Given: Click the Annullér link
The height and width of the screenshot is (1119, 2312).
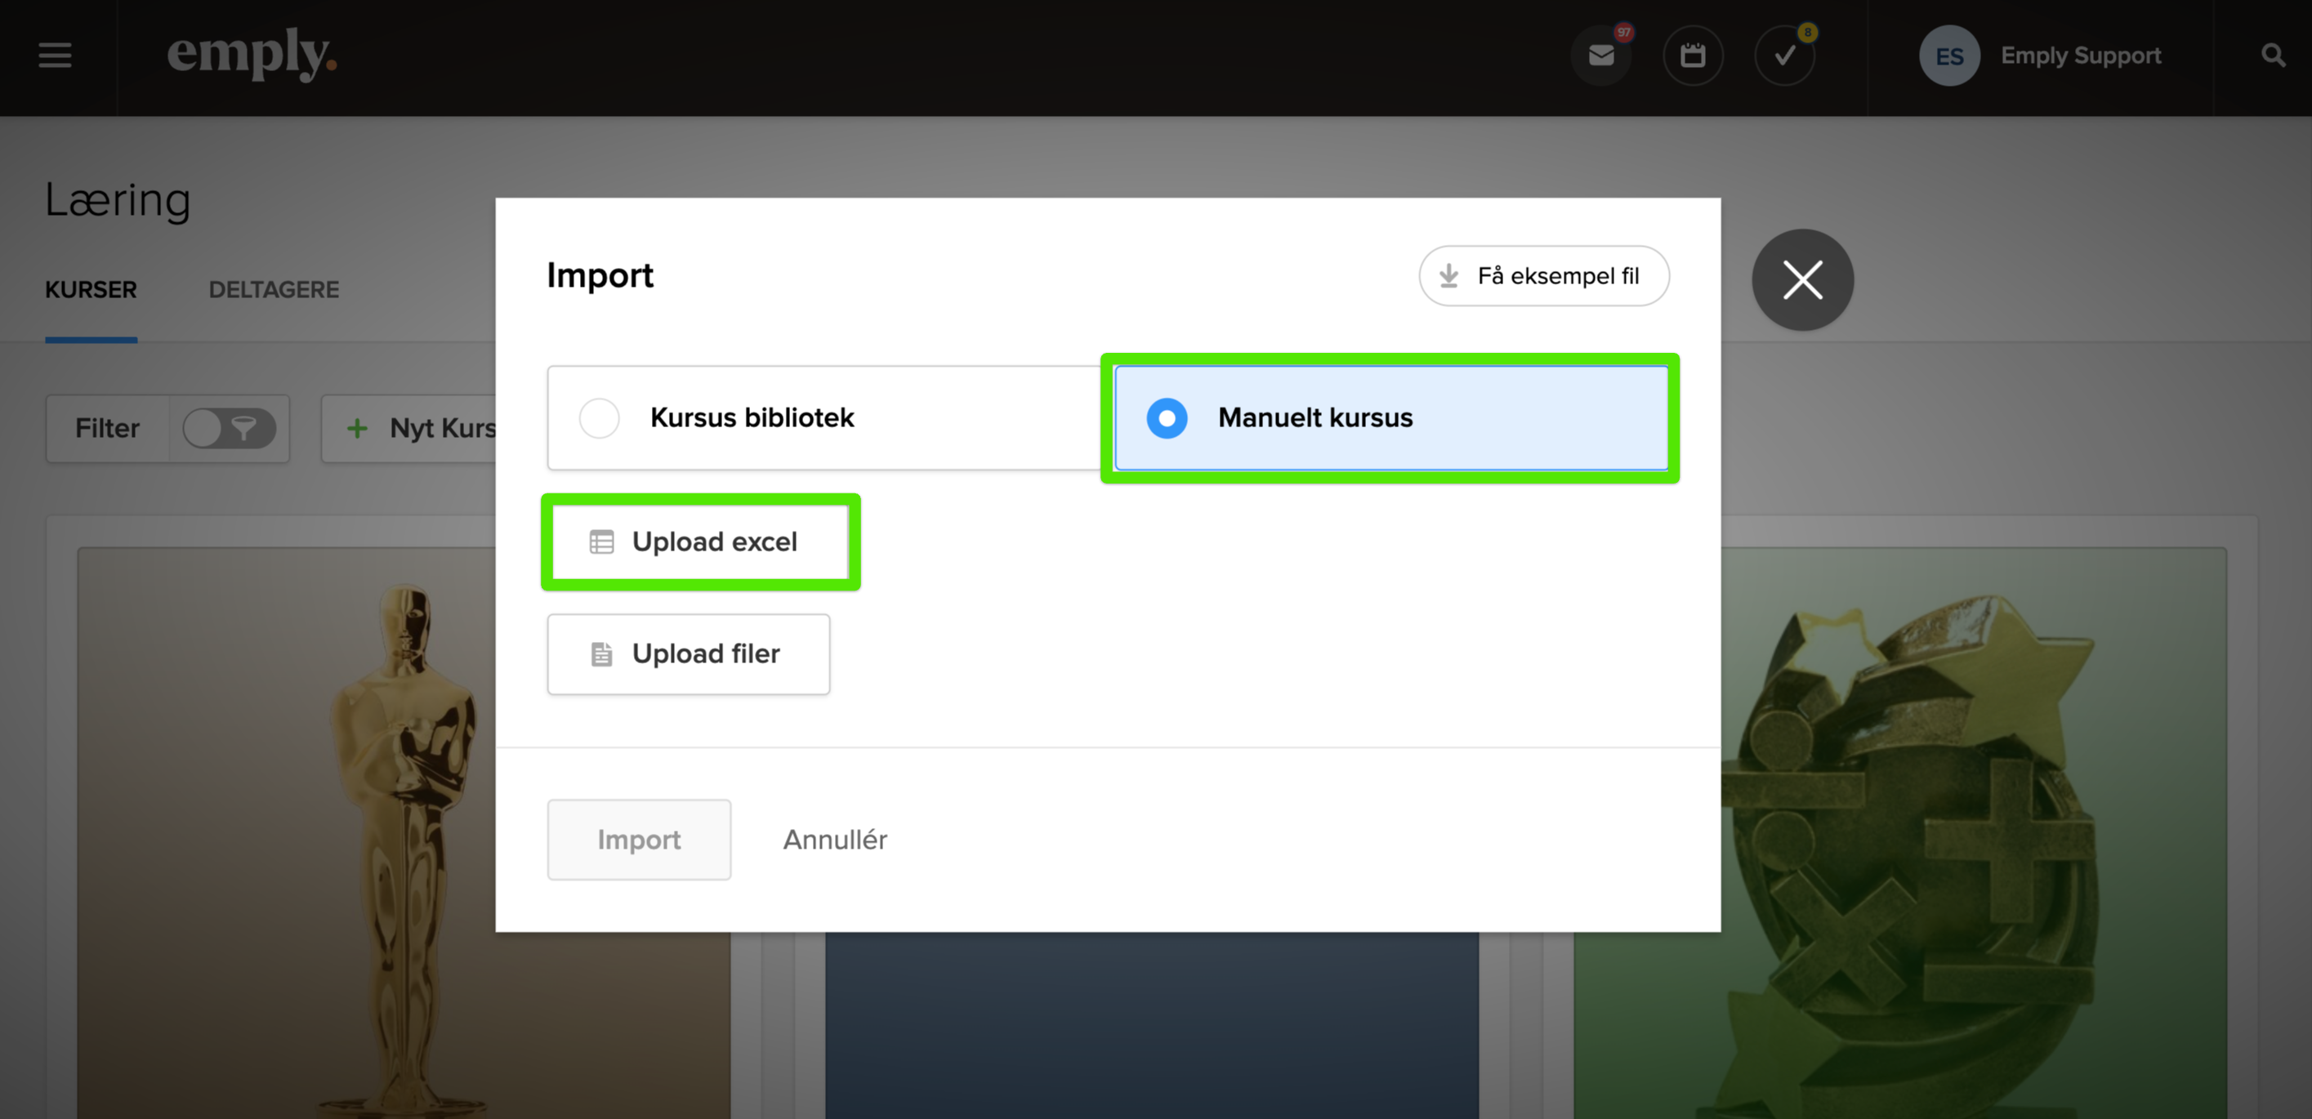Looking at the screenshot, I should 835,840.
